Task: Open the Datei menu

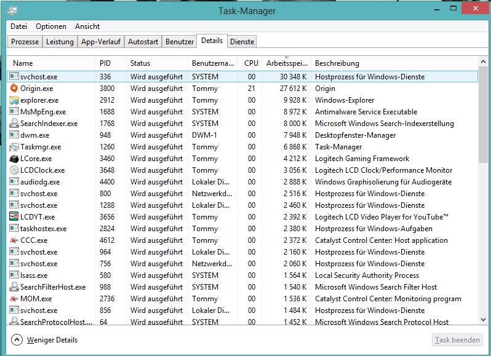Action: tap(19, 26)
